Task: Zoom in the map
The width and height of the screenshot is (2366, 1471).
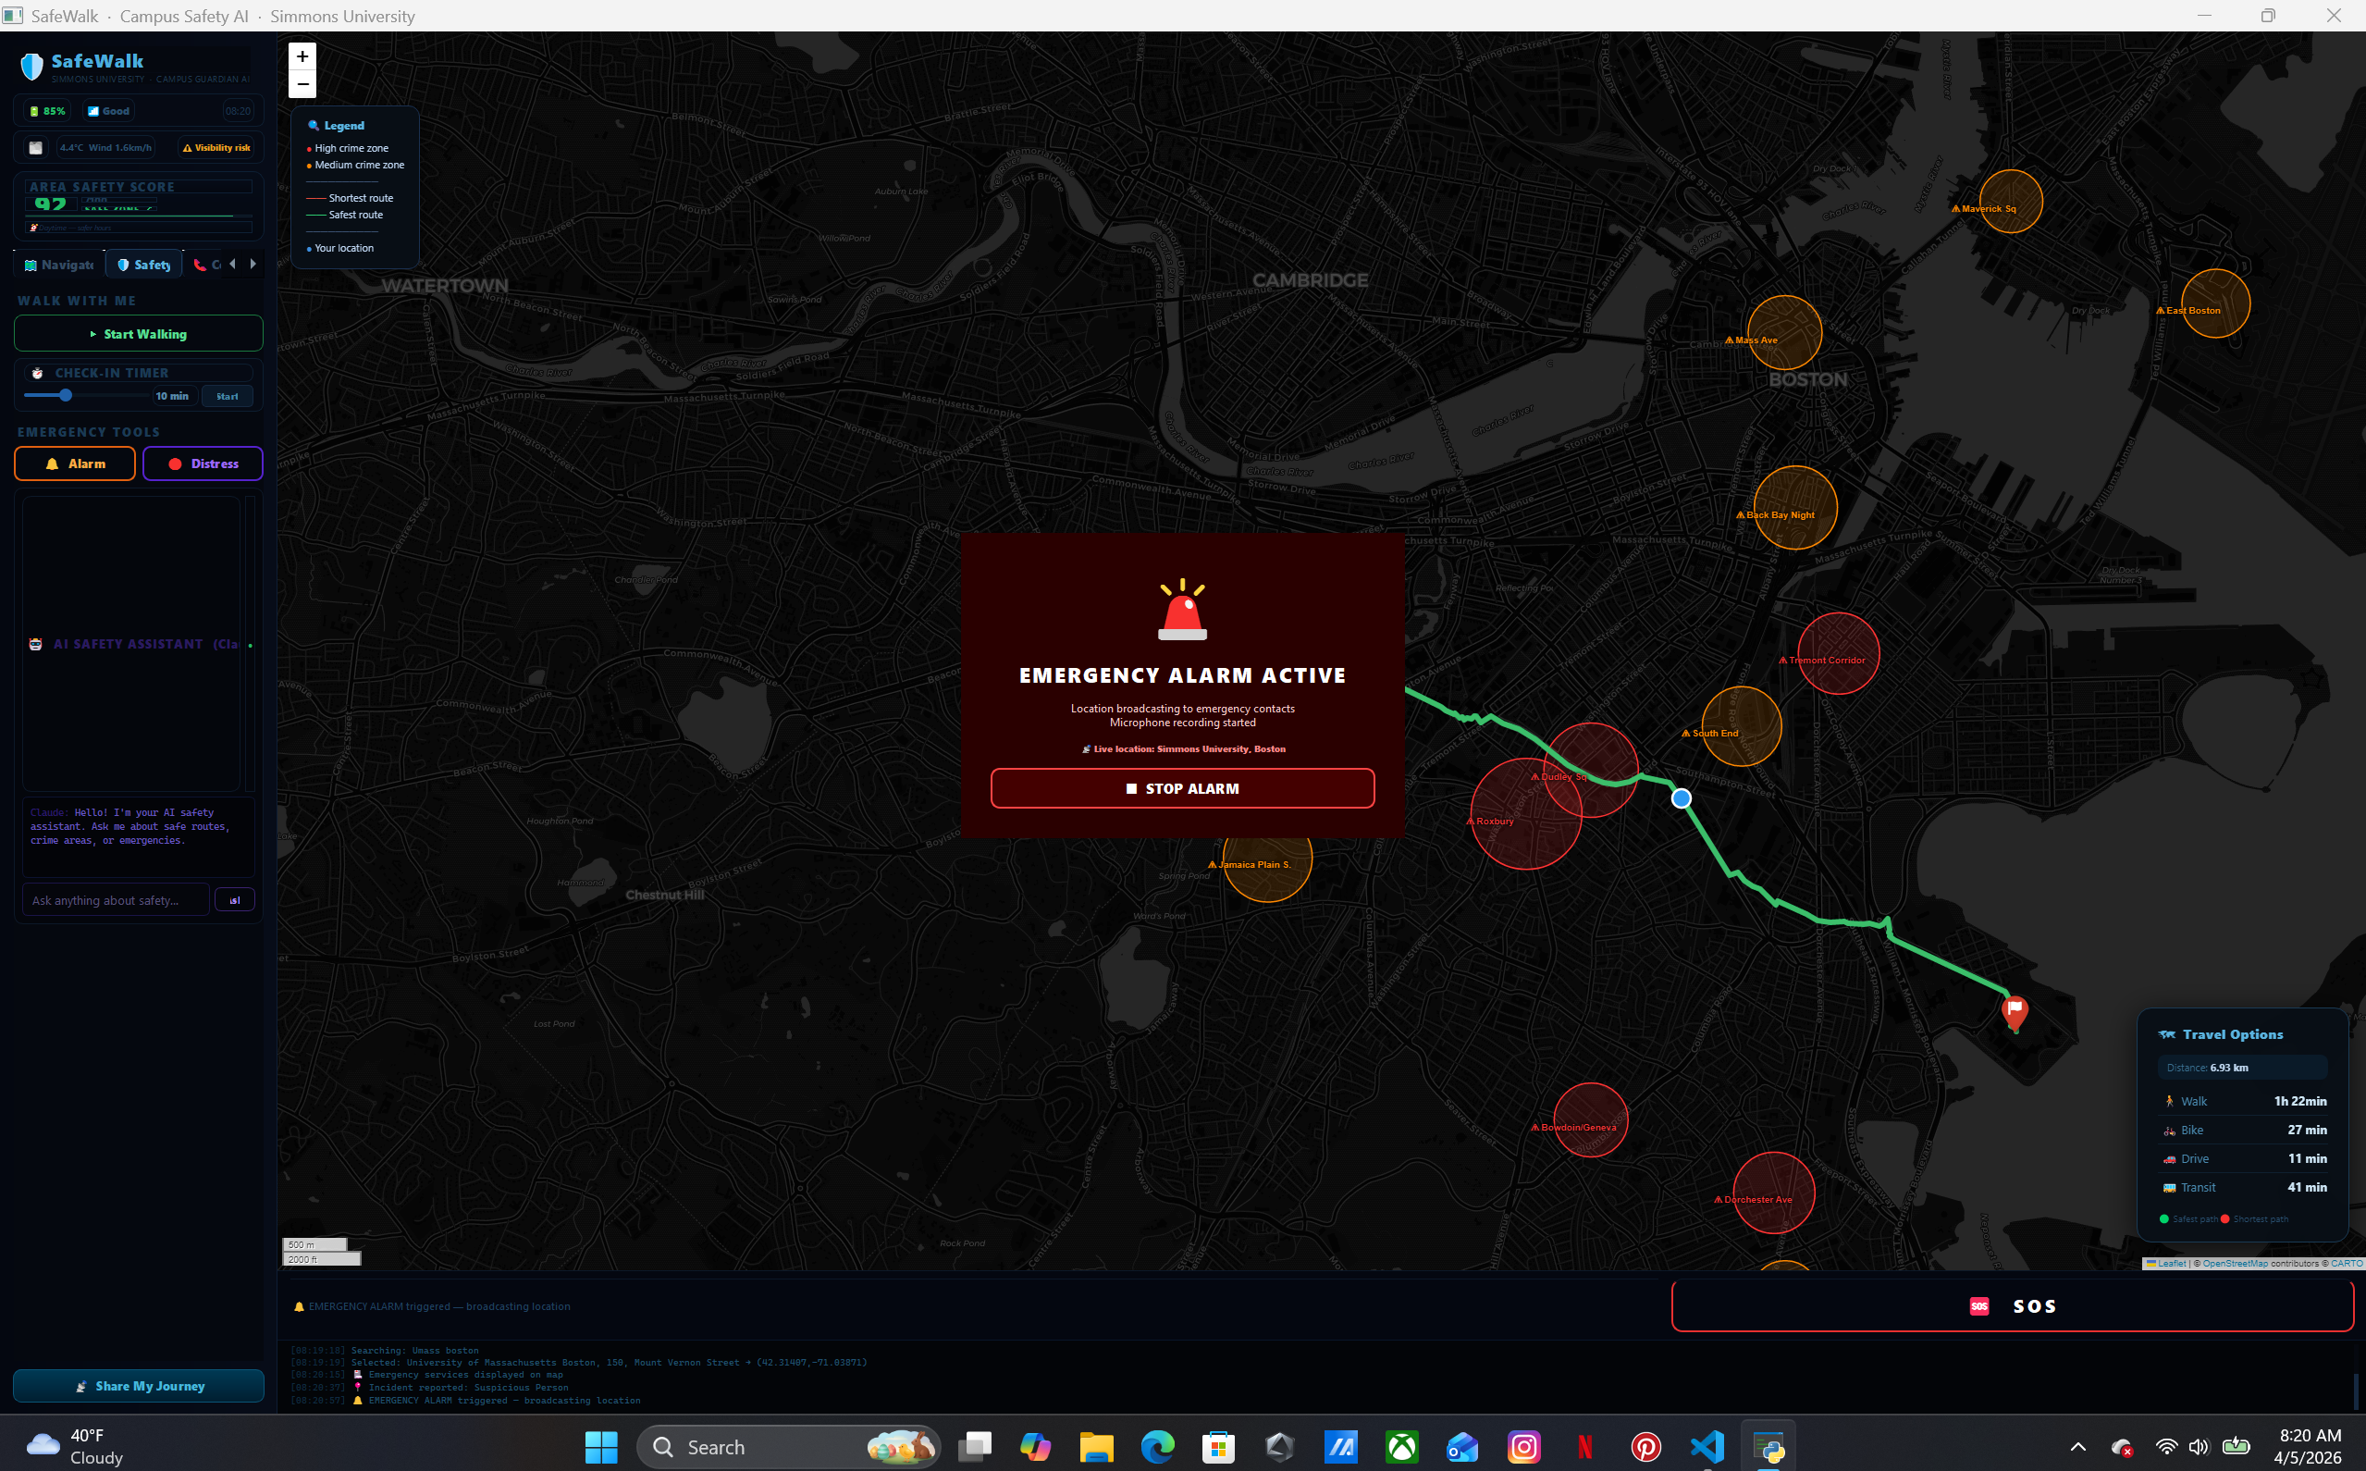Action: 302,56
